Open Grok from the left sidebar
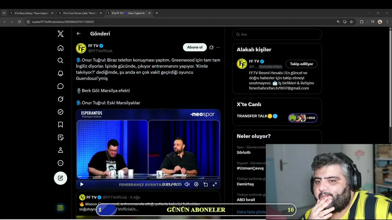The width and height of the screenshot is (392, 220). click(61, 99)
